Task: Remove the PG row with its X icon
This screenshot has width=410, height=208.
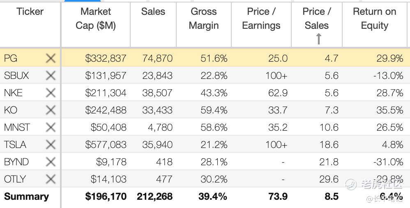Action: [x=51, y=58]
